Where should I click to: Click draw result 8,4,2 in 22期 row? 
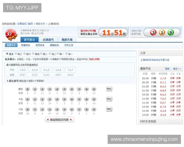pos(163,86)
